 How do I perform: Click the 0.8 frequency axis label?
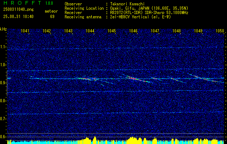coord(3,101)
